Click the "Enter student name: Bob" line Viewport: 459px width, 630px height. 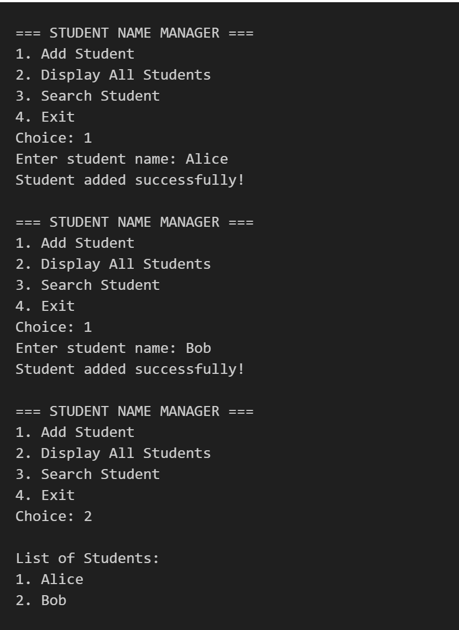(x=113, y=348)
